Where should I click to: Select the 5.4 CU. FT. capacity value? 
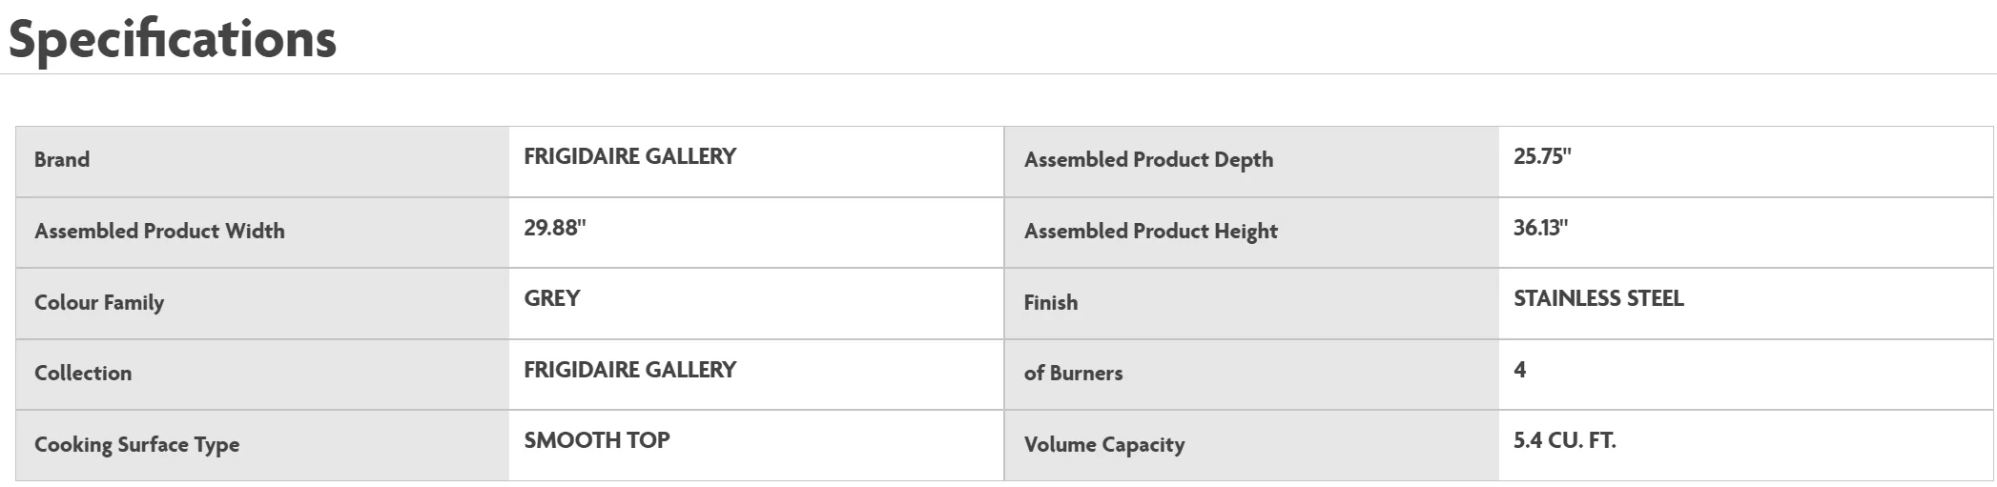tap(1564, 440)
